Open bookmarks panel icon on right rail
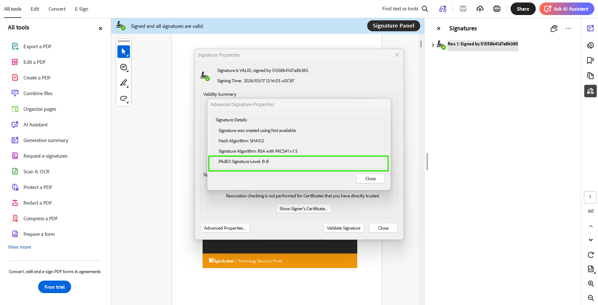 590,60
